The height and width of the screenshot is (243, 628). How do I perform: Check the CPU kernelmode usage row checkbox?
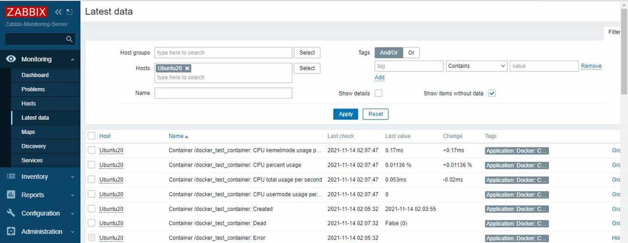click(91, 150)
